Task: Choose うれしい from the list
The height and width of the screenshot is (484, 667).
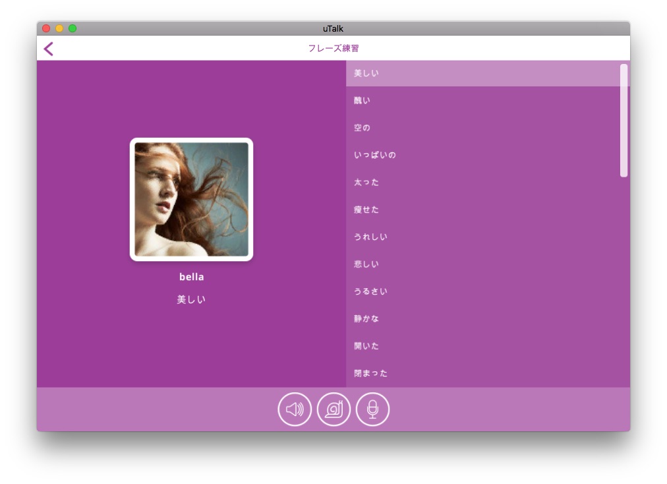Action: tap(370, 237)
